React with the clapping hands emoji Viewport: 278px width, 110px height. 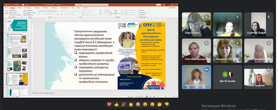pos(131,104)
